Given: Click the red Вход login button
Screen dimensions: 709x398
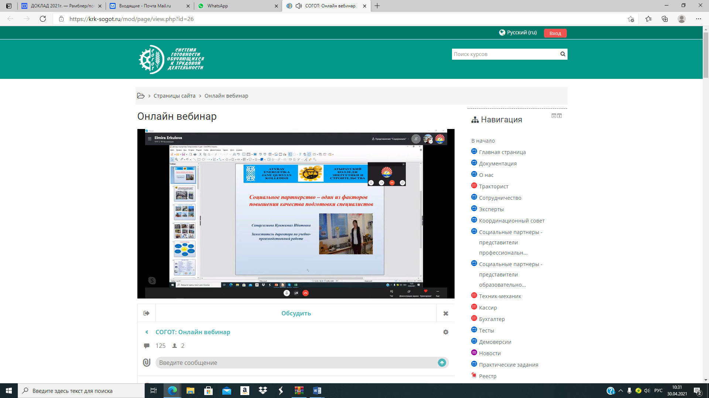Looking at the screenshot, I should point(555,33).
